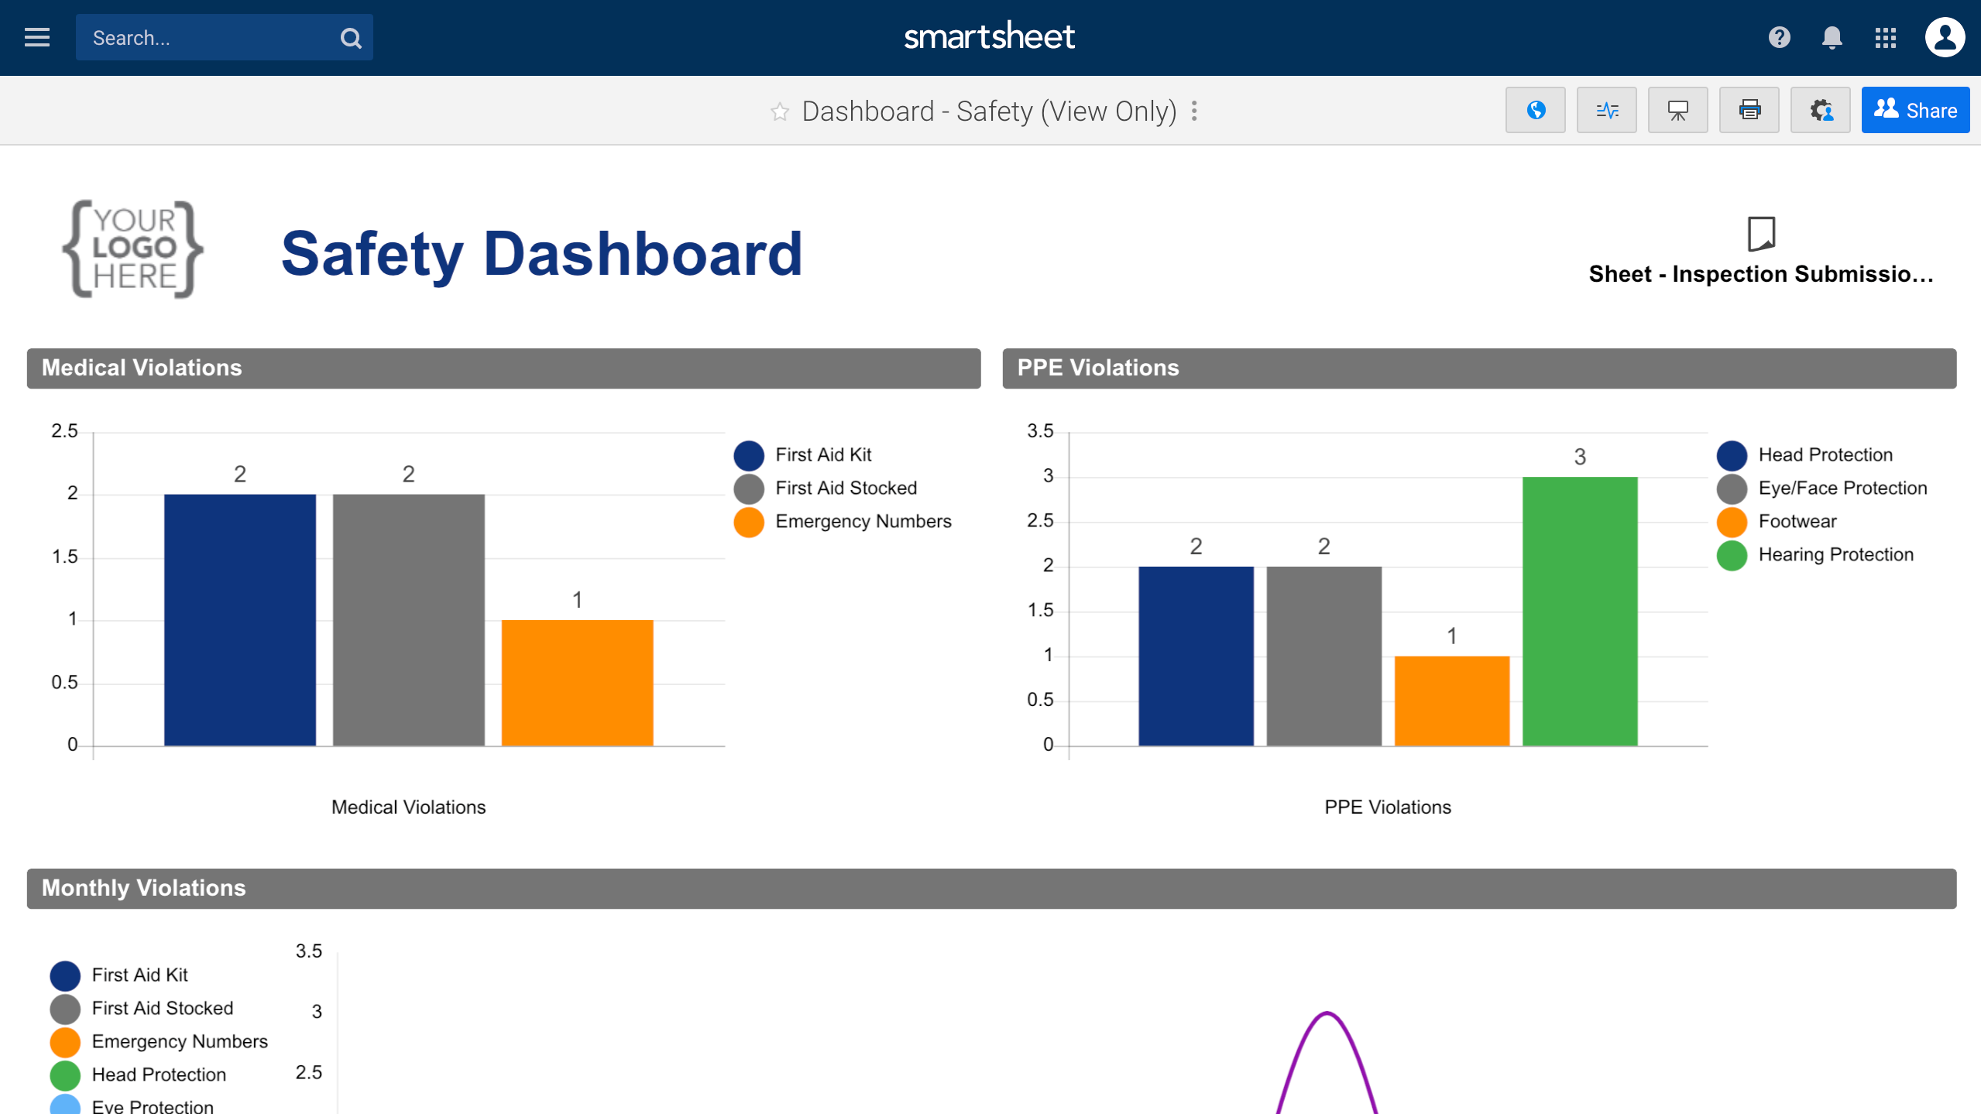Click the publish globe icon

click(1535, 111)
